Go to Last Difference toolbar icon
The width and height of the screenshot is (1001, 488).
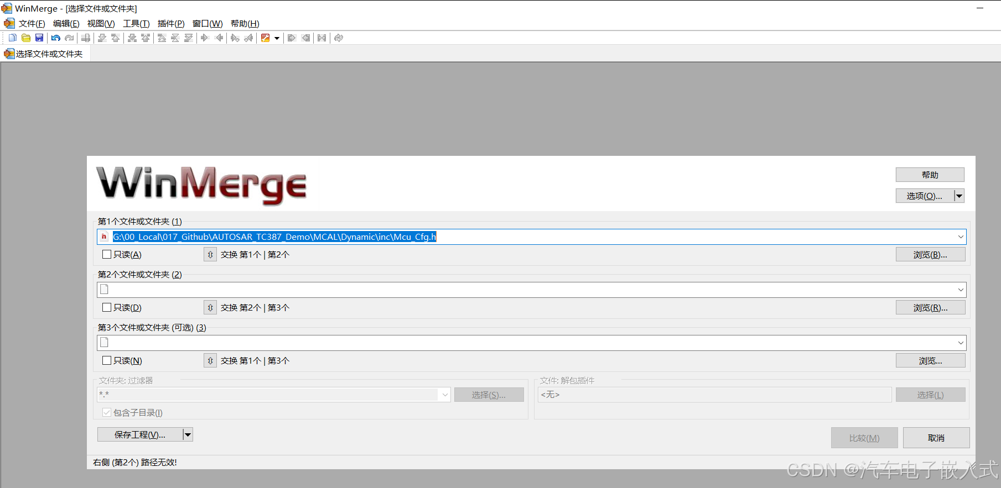pos(189,38)
